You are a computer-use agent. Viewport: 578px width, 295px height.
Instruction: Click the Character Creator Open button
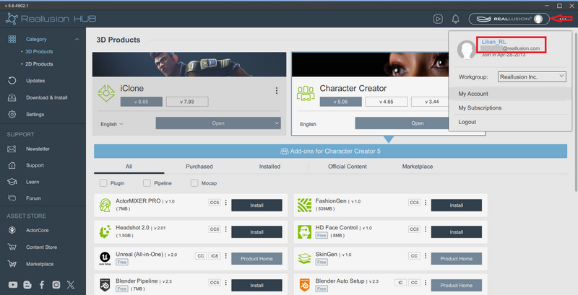tap(402, 123)
